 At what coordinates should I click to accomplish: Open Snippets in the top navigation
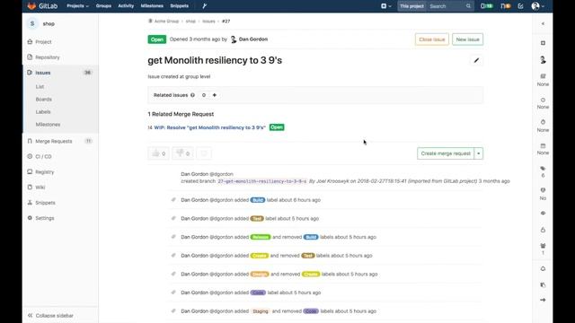[180, 6]
